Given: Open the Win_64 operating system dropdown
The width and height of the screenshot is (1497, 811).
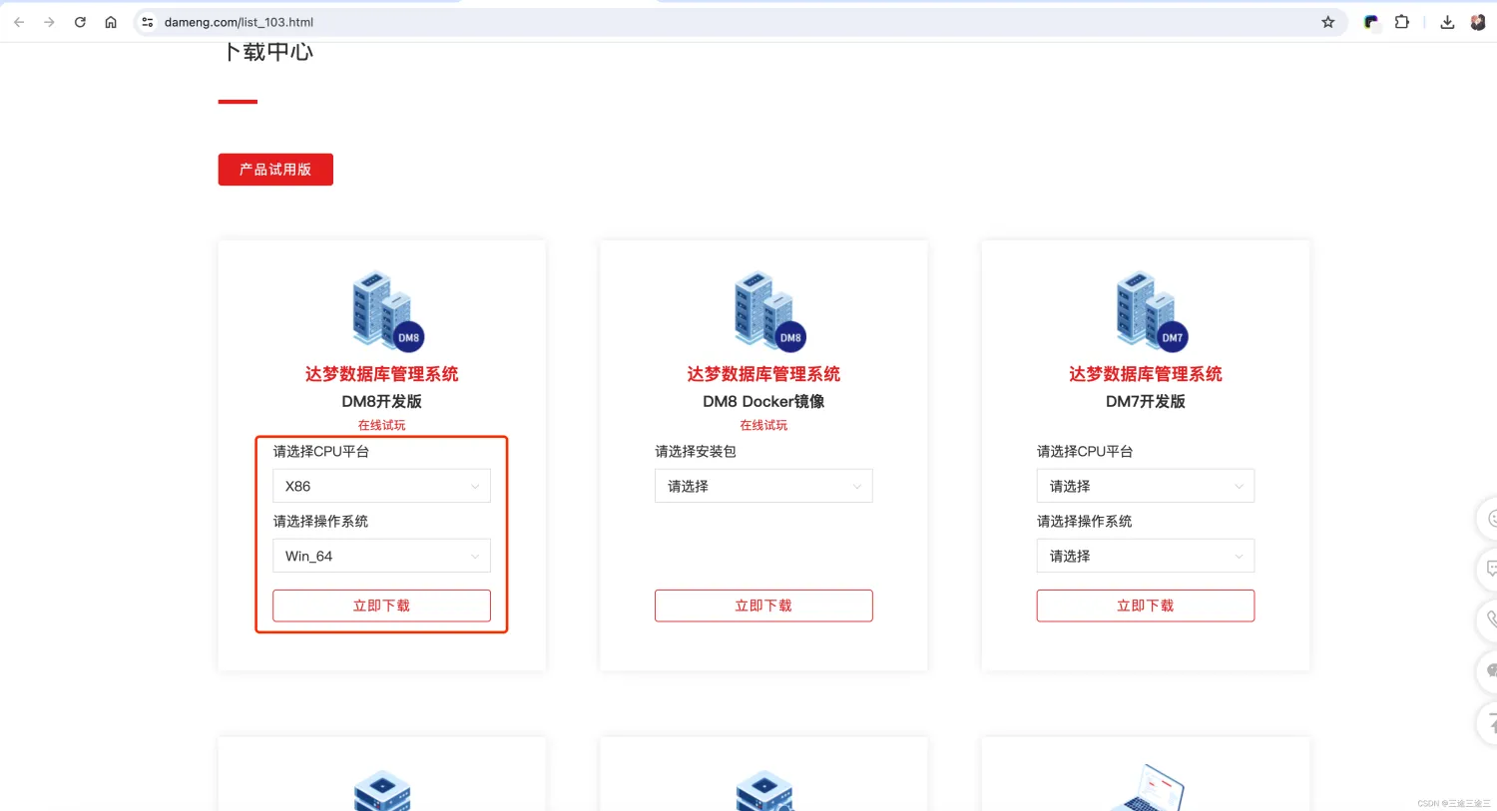Looking at the screenshot, I should click(x=381, y=556).
